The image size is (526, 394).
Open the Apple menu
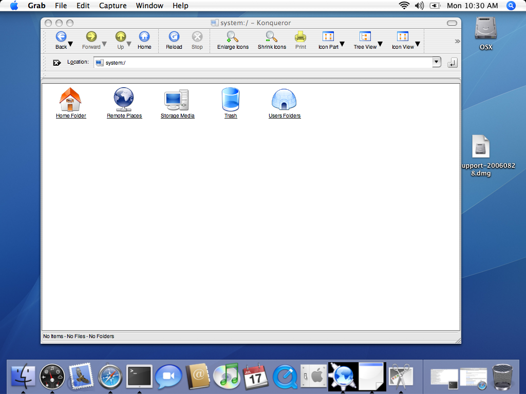pos(14,6)
